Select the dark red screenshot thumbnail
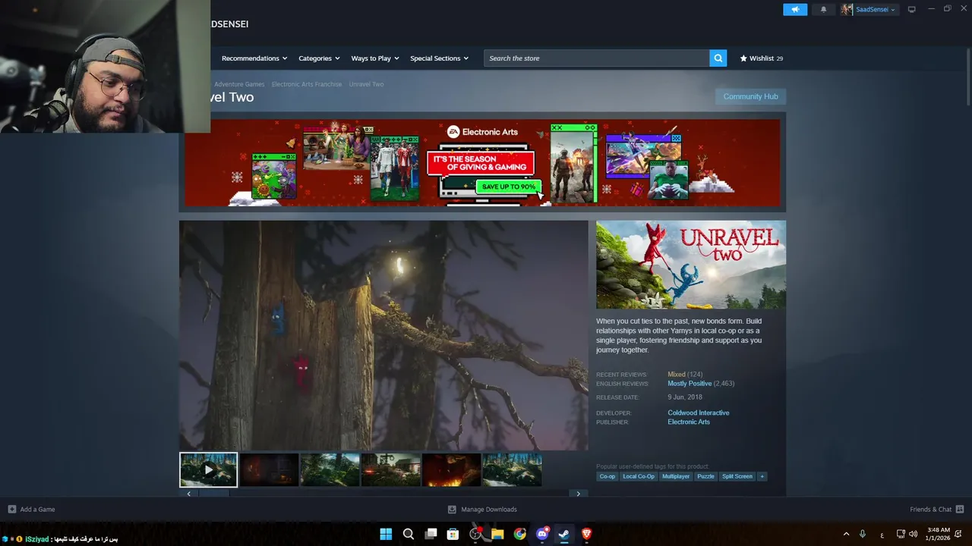The width and height of the screenshot is (972, 546). pos(269,470)
